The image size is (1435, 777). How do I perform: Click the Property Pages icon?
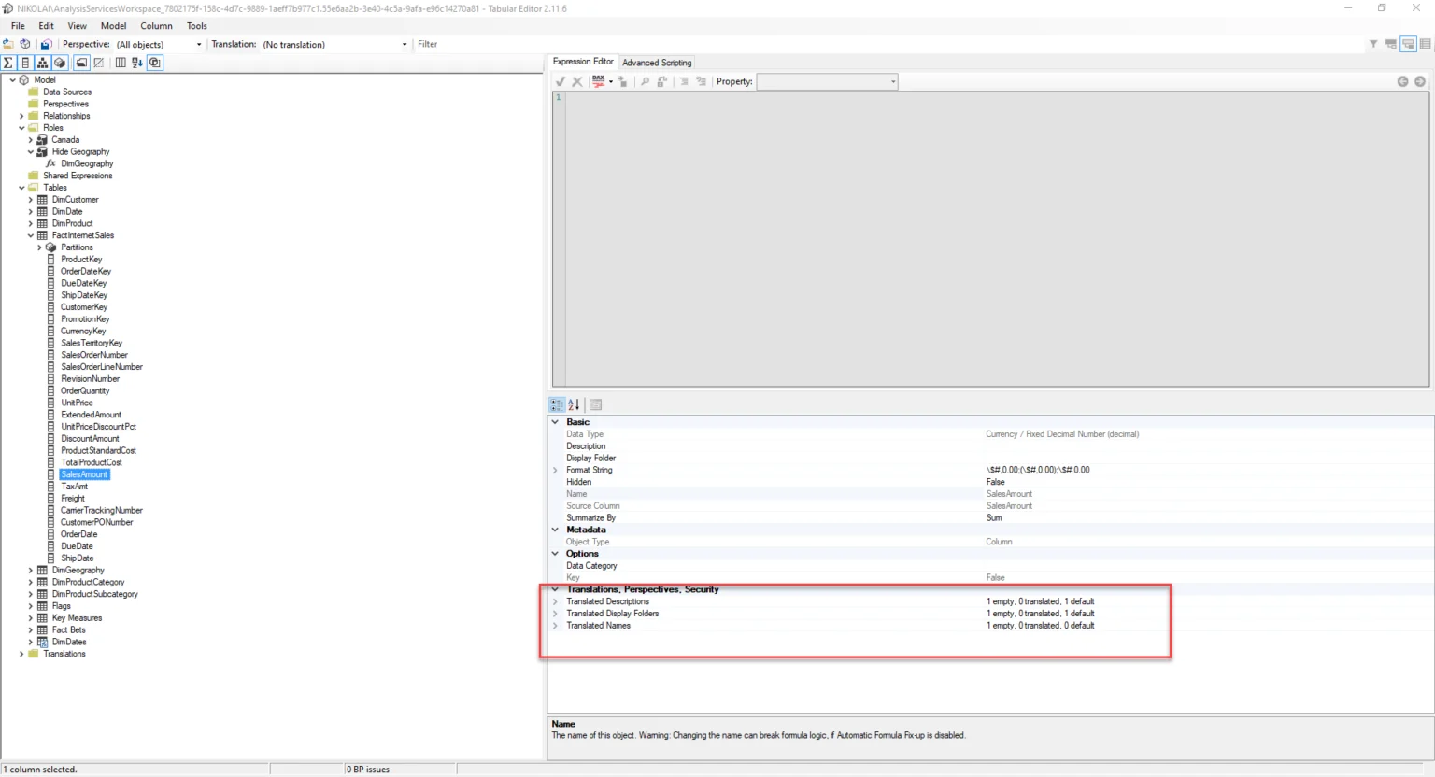click(596, 404)
